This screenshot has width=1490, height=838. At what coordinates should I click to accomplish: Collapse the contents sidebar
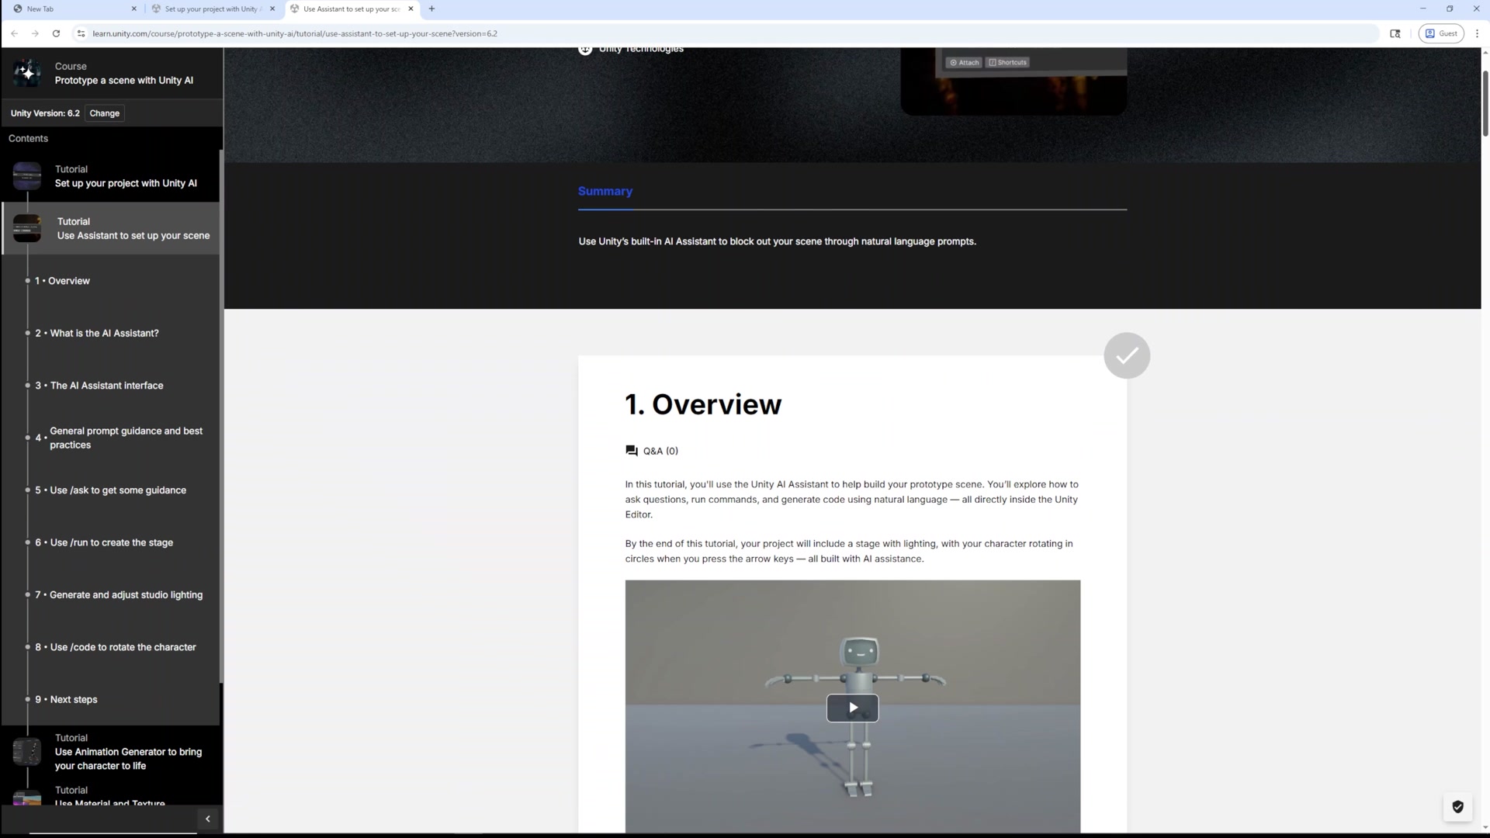pos(207,819)
